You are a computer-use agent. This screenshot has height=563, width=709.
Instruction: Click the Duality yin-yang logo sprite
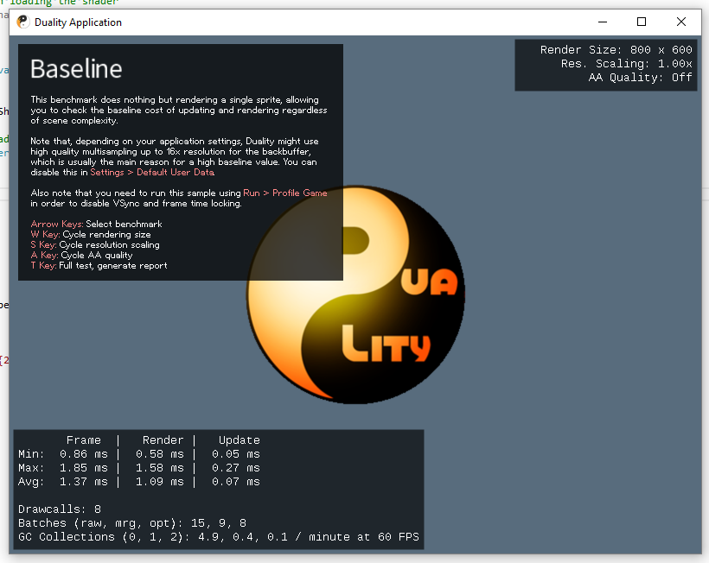point(356,294)
